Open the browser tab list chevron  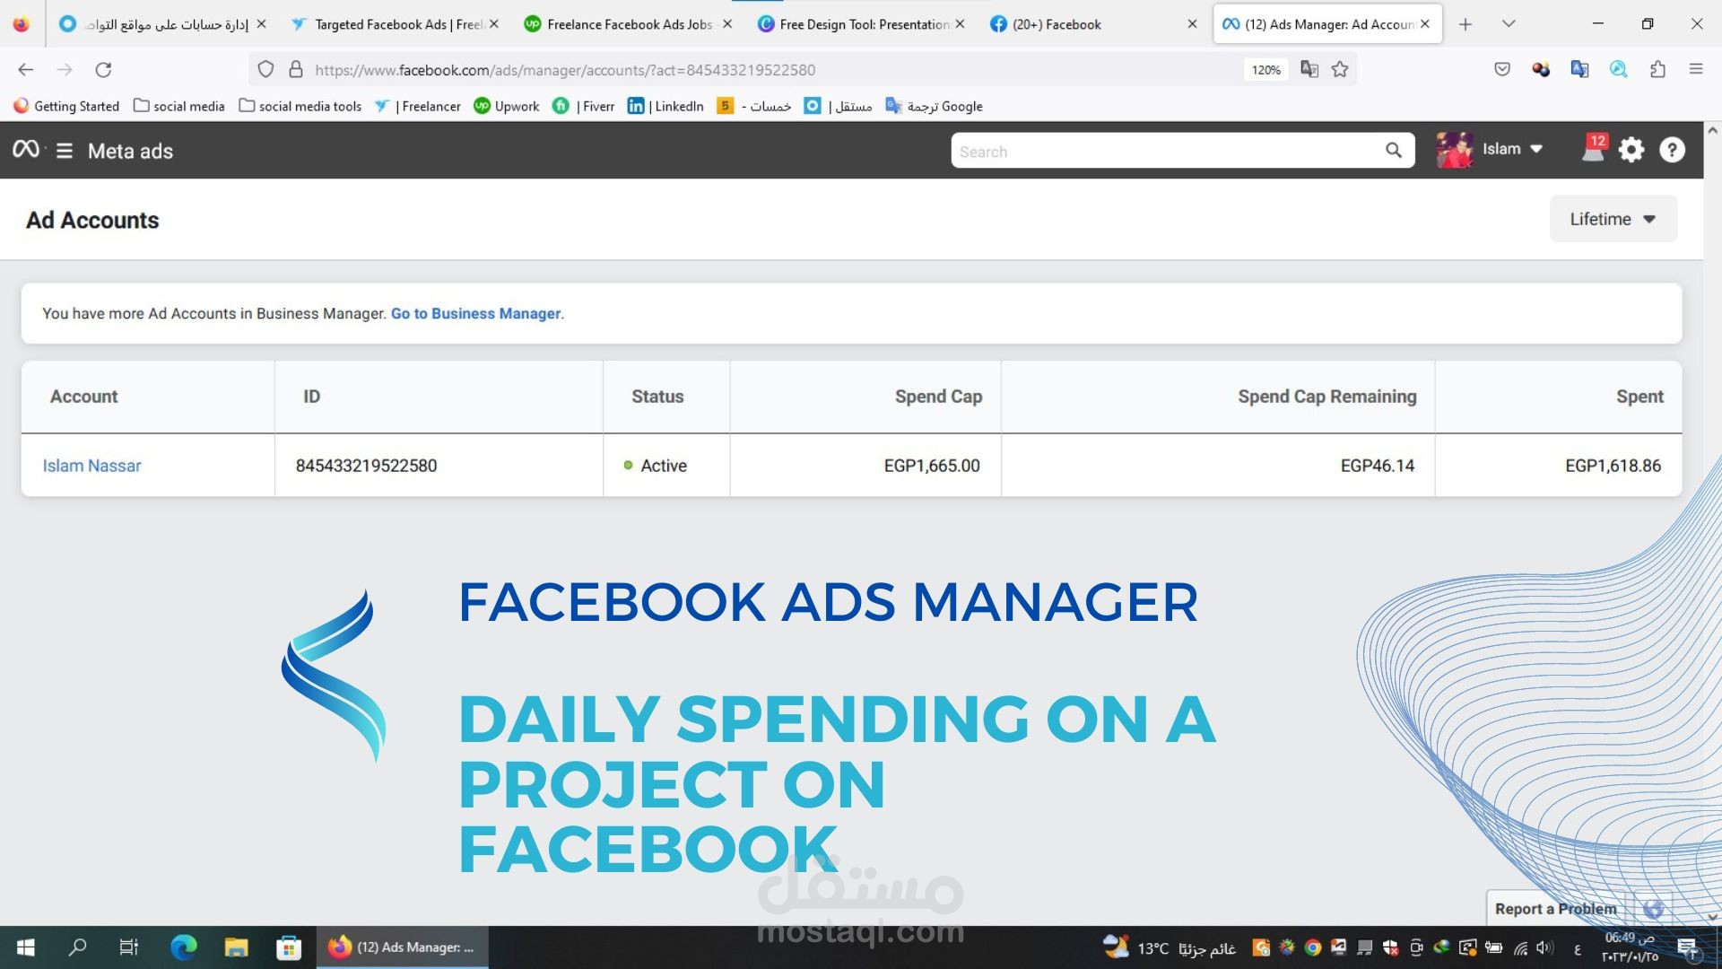[1509, 24]
